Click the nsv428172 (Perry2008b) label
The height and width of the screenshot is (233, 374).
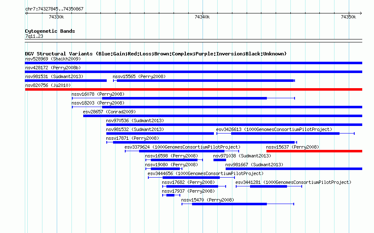click(53, 68)
